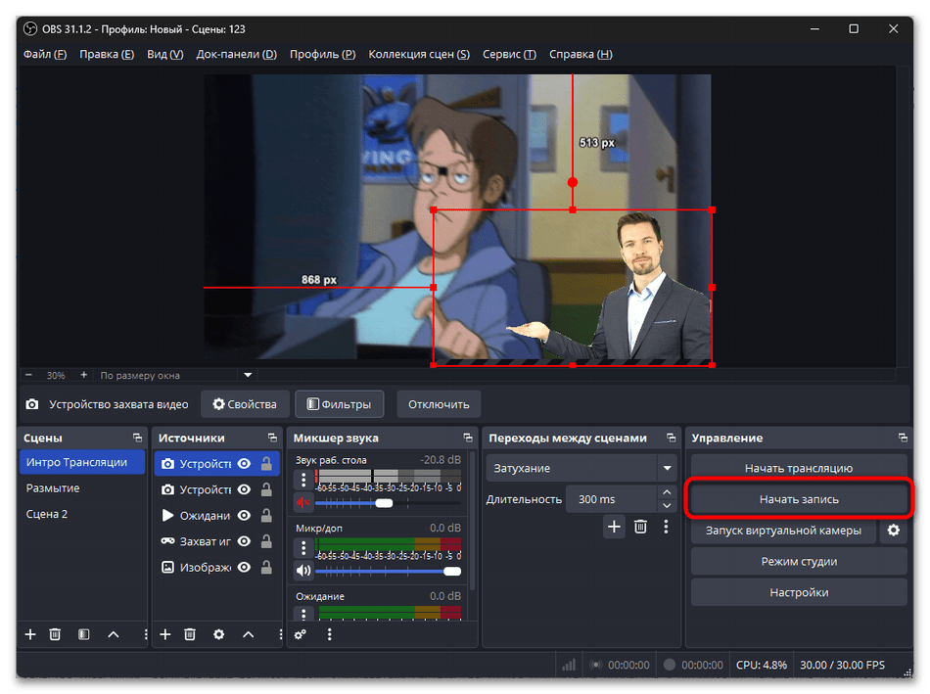The height and width of the screenshot is (694, 930).
Task: Open the Док-панели menu
Action: coord(237,54)
